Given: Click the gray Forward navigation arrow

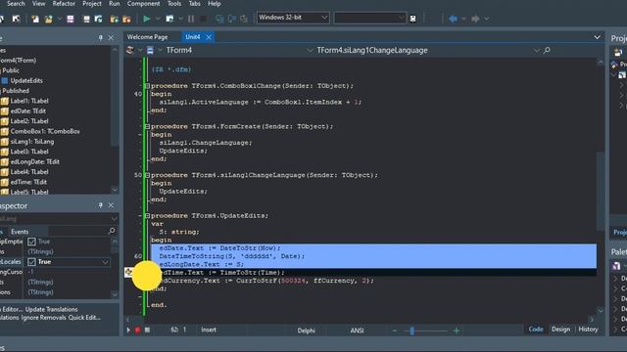Looking at the screenshot, I should coord(475,19).
